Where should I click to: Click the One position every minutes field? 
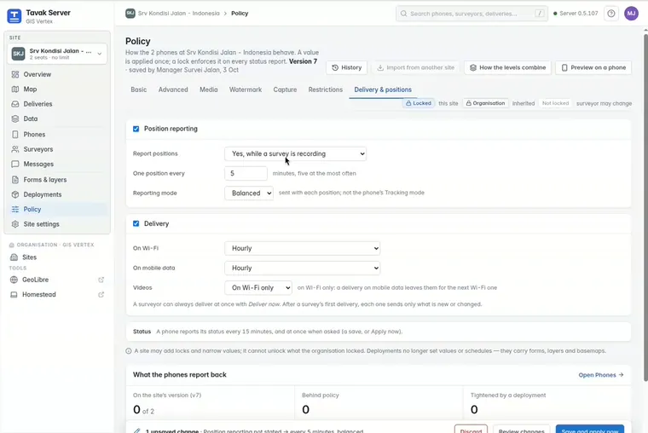[246, 174]
